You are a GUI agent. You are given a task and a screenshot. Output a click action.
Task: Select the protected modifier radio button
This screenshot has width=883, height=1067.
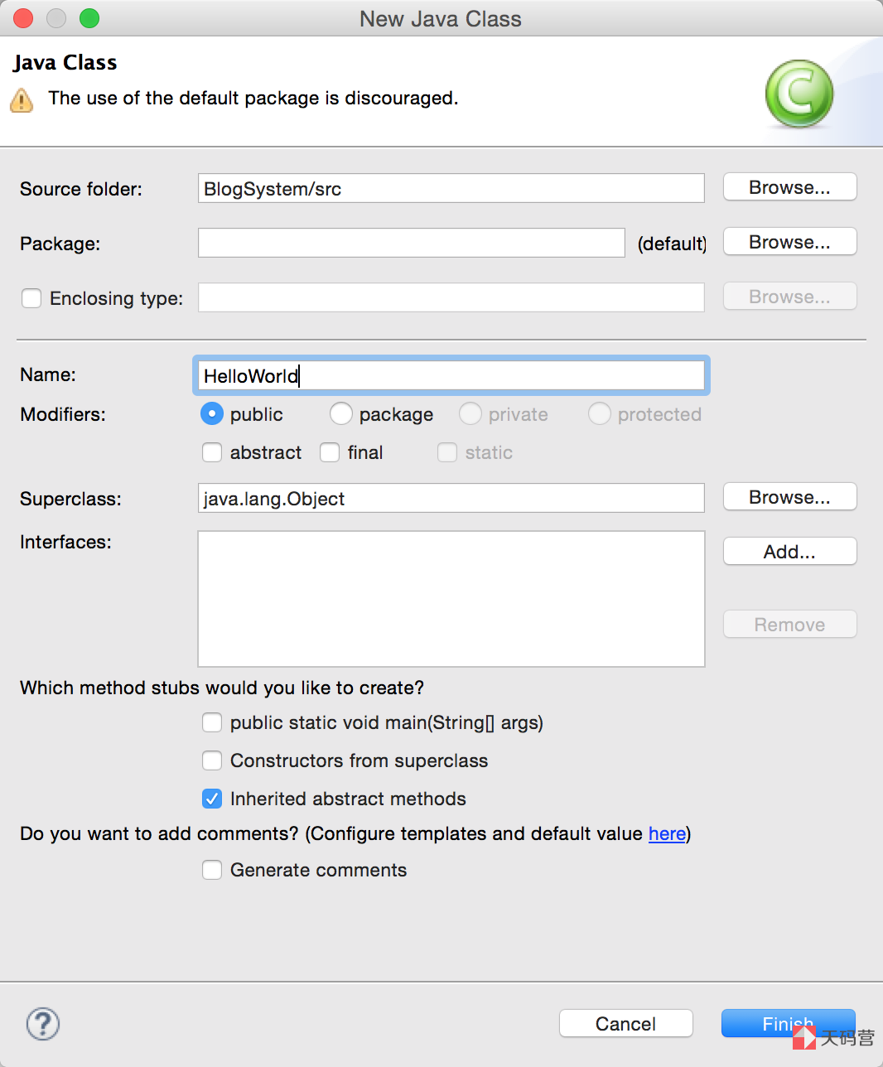click(x=600, y=413)
